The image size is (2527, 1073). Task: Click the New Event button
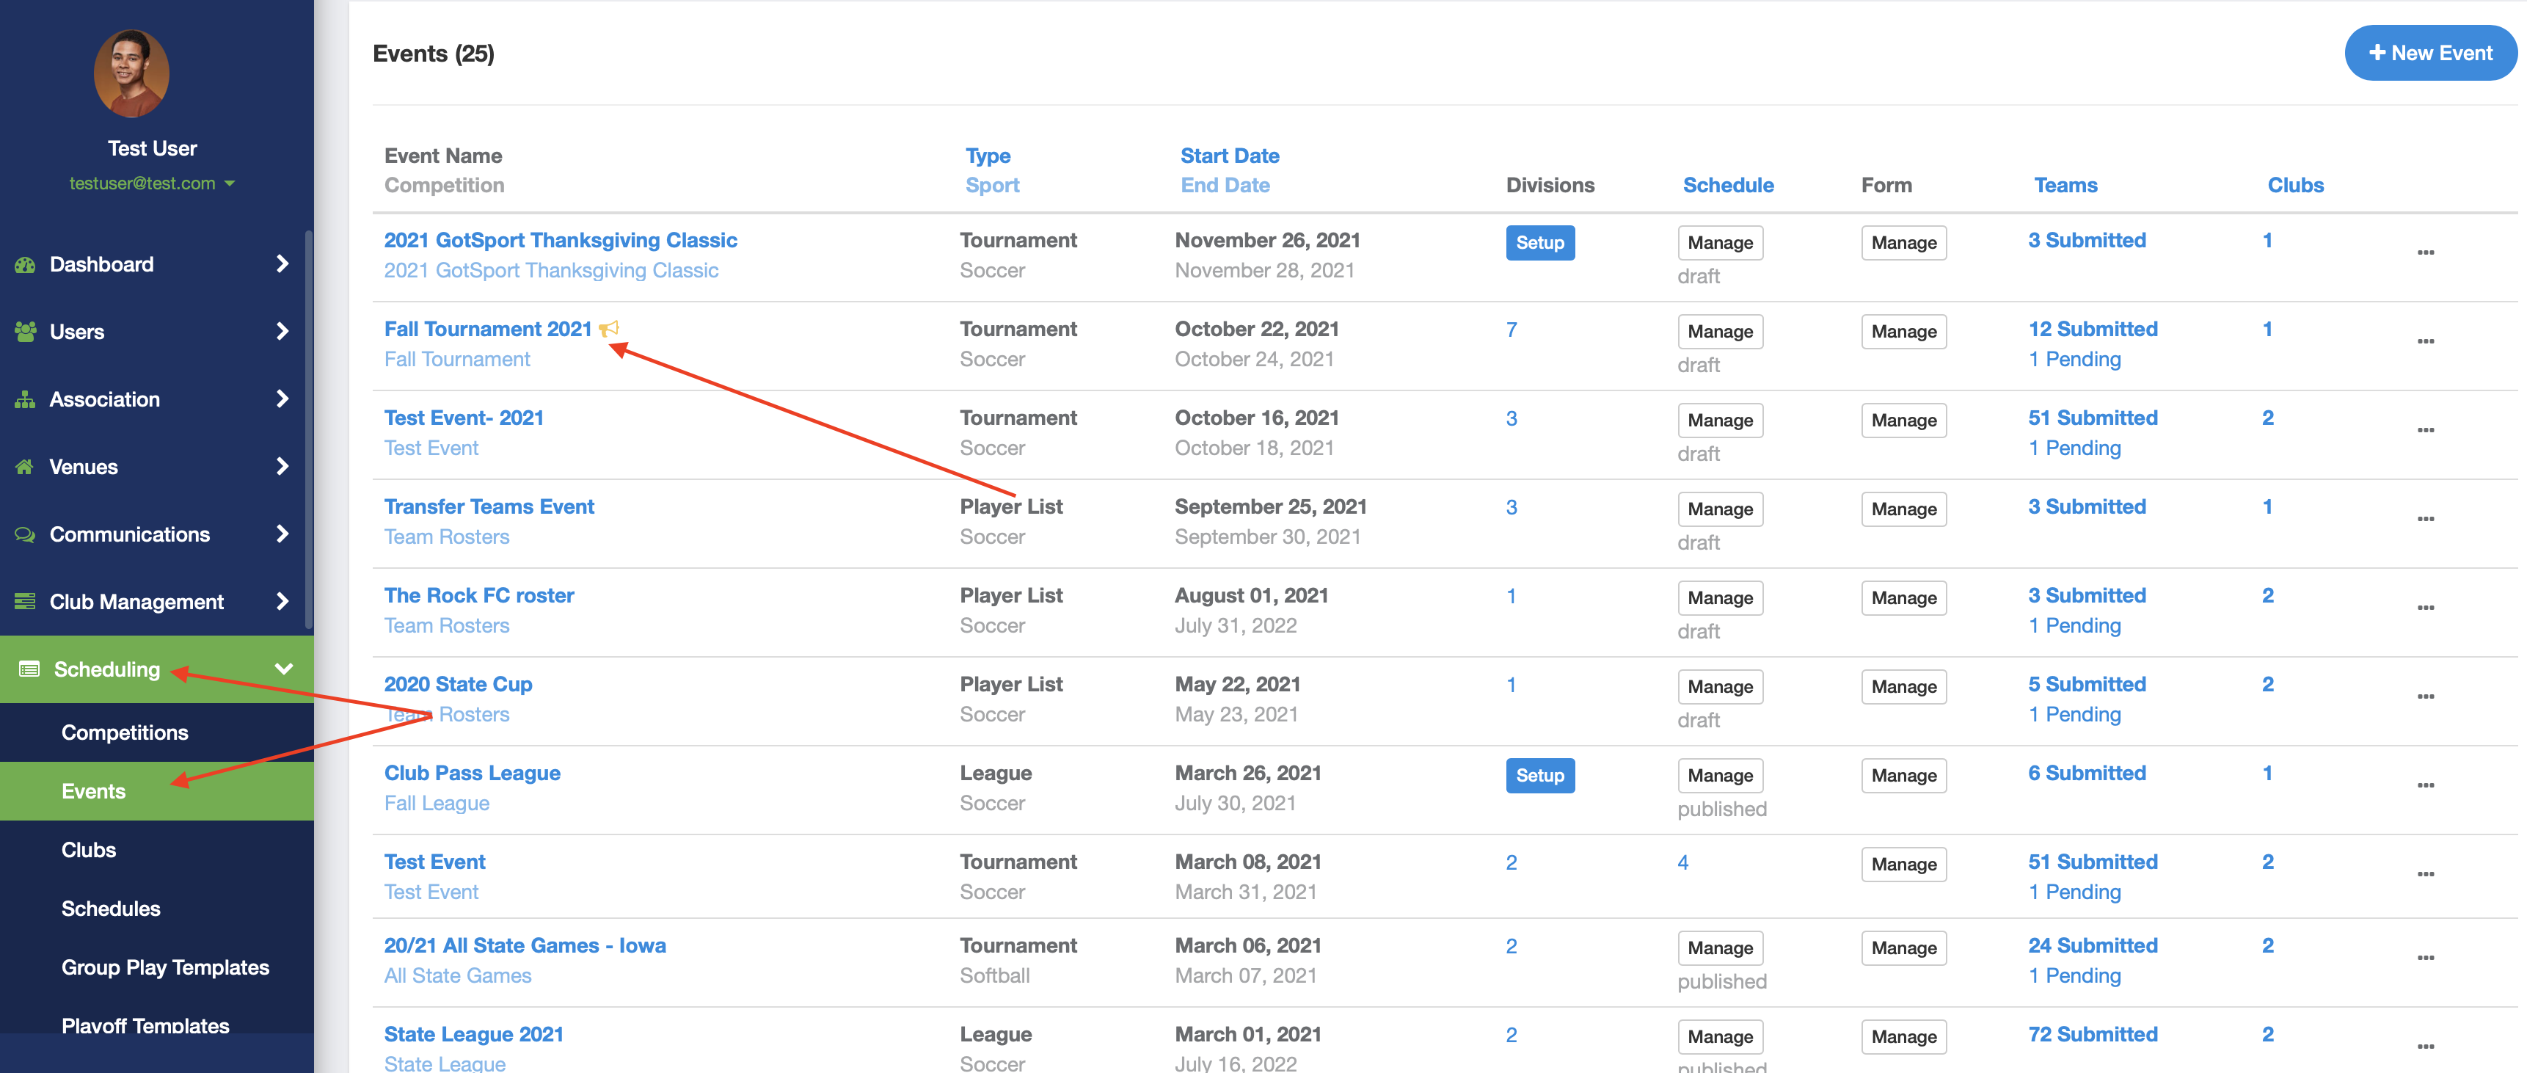[2431, 53]
